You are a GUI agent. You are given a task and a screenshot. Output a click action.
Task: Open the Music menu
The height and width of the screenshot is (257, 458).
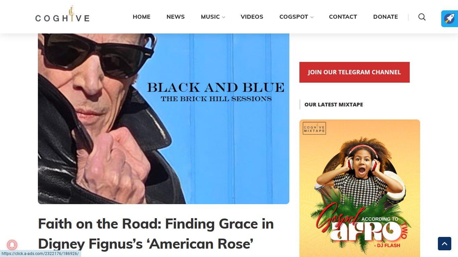[x=210, y=17]
